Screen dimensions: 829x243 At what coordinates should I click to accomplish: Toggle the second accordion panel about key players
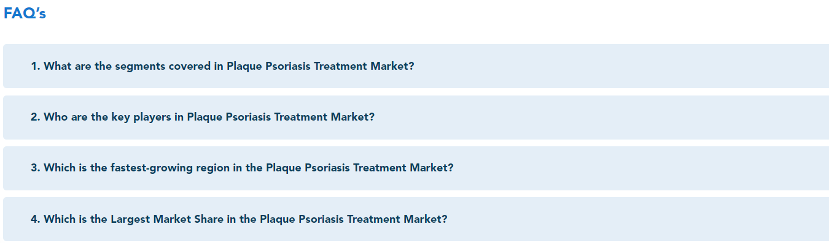[416, 117]
